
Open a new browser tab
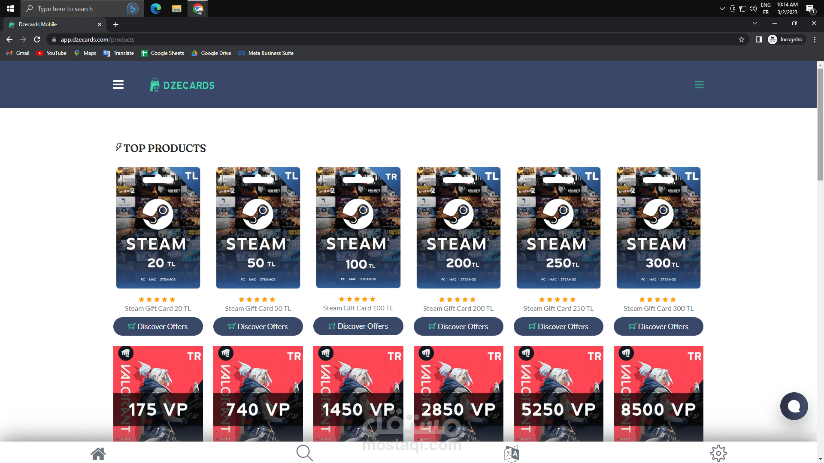point(116,24)
